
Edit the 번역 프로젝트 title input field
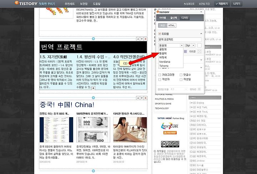pyautogui.click(x=180, y=39)
